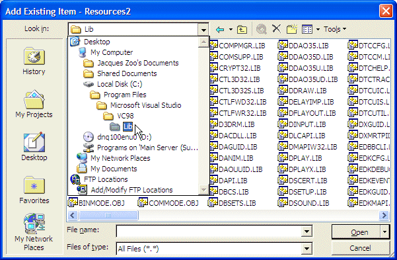Collapse the Look in dropdown arrow

203,30
